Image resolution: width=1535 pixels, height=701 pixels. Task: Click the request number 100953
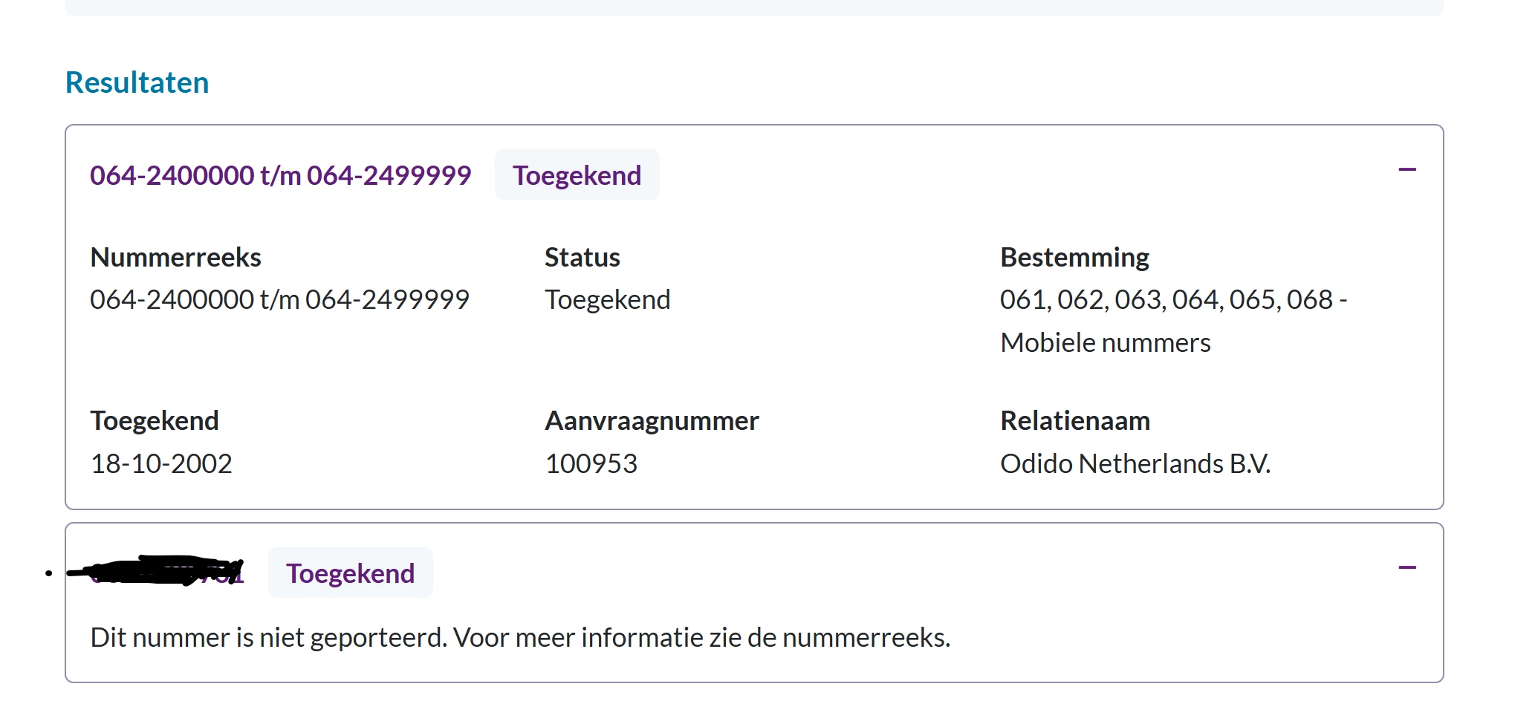coord(591,464)
